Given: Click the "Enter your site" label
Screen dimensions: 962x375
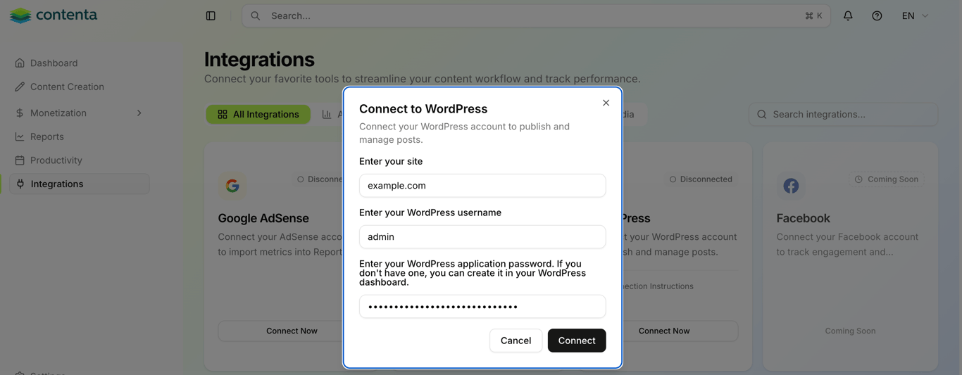Looking at the screenshot, I should [x=391, y=162].
